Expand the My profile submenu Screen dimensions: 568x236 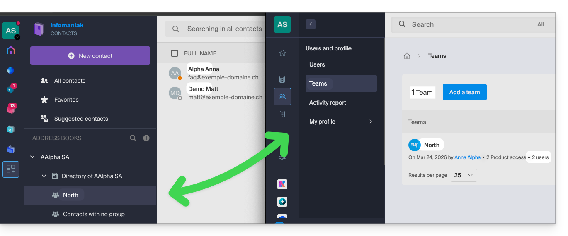pos(370,122)
